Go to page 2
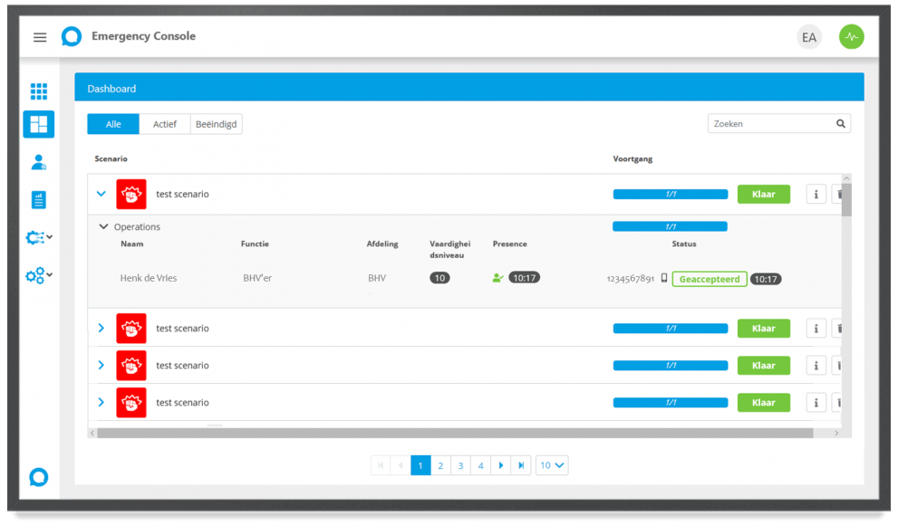The width and height of the screenshot is (898, 526). click(x=440, y=465)
